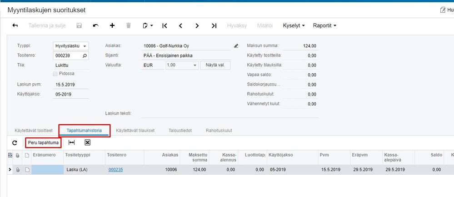Click Tallenna ja sulje button
454x197 pixels.
[47, 25]
